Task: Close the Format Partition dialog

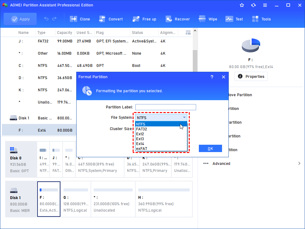Action: 224,77
